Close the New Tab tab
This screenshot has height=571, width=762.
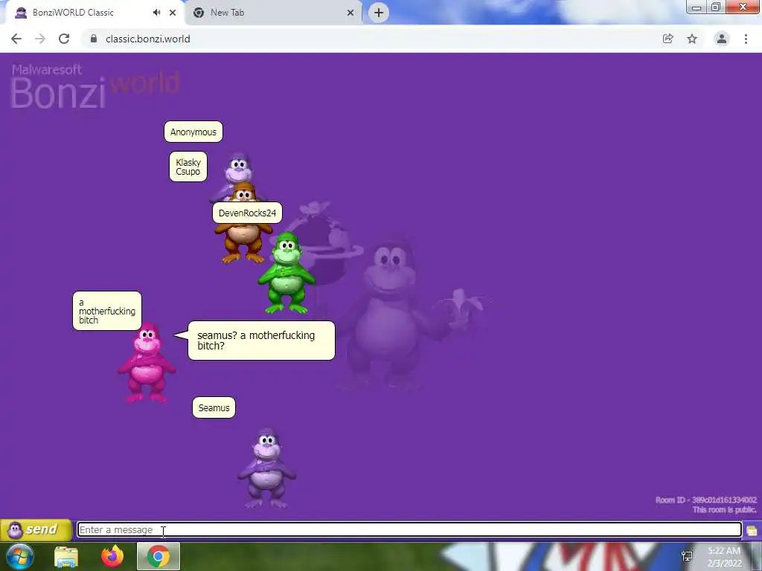350,13
